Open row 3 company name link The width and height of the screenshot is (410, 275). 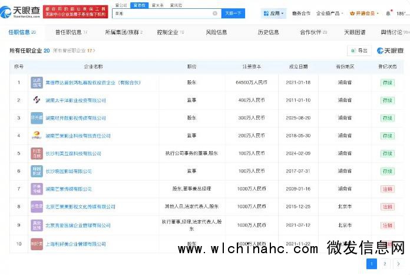(x=75, y=118)
